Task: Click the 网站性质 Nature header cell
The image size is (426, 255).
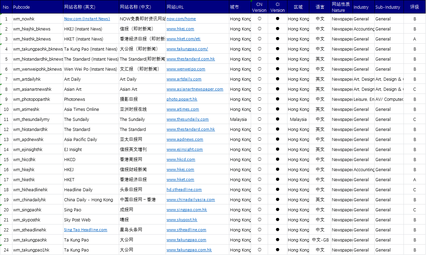Action: pyautogui.click(x=342, y=7)
